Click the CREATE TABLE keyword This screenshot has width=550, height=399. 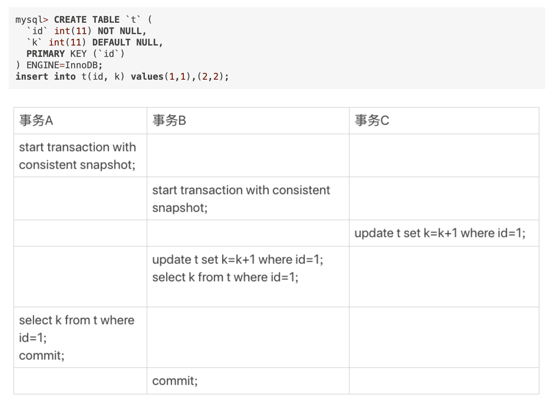tap(87, 20)
